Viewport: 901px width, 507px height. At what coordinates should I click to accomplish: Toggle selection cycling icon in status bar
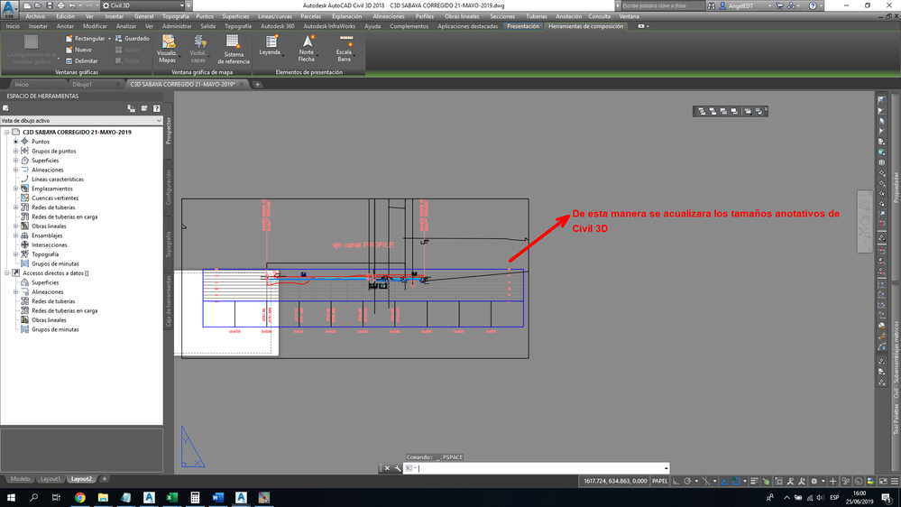pos(778,481)
